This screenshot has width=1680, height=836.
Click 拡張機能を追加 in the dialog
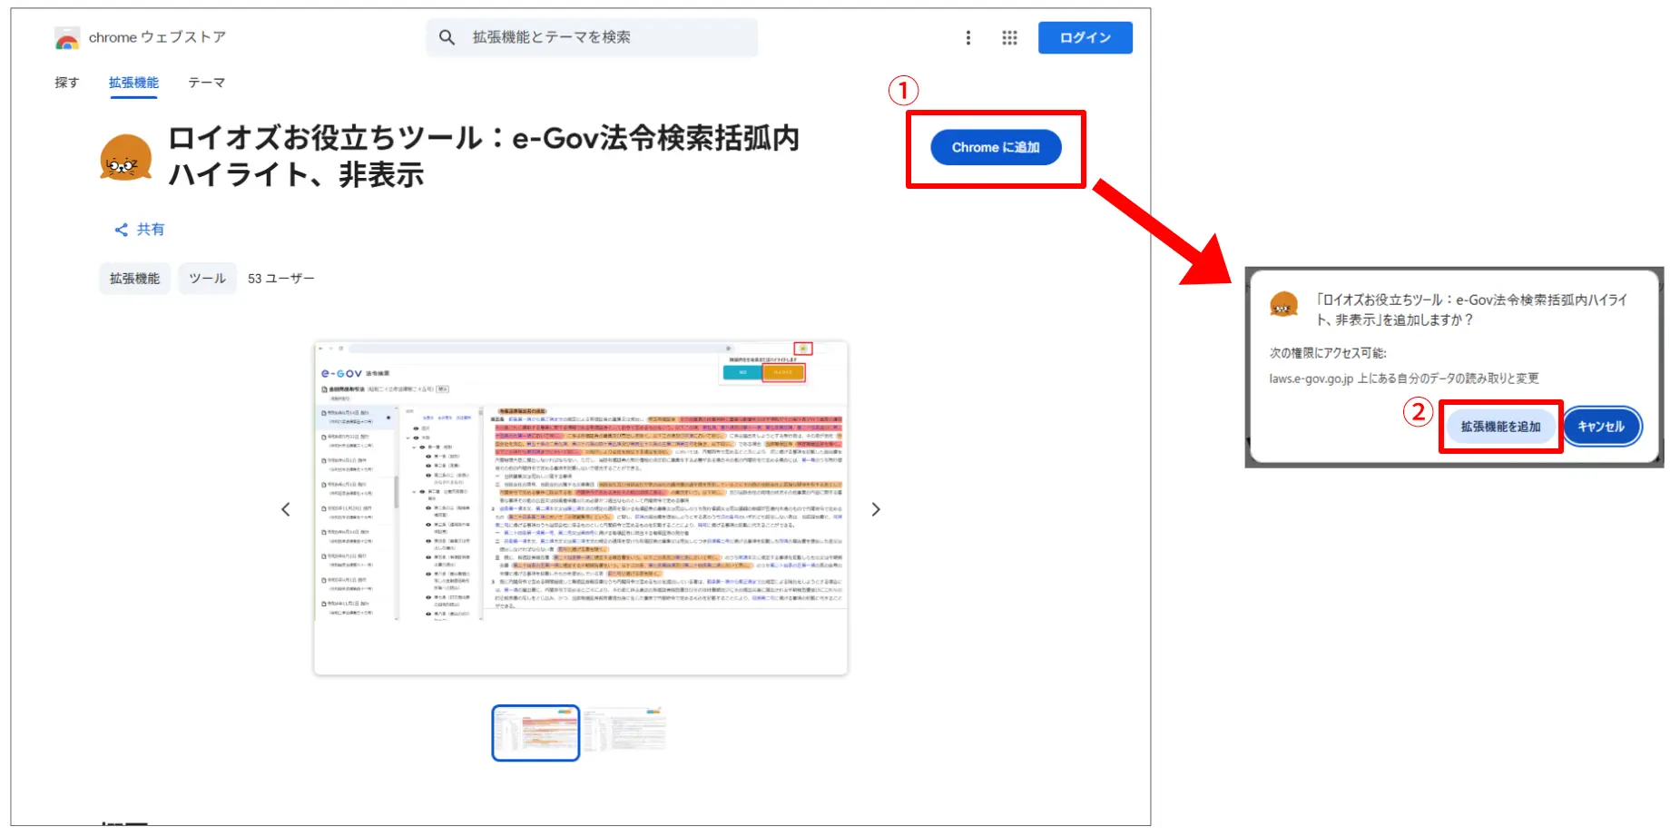[x=1500, y=427]
